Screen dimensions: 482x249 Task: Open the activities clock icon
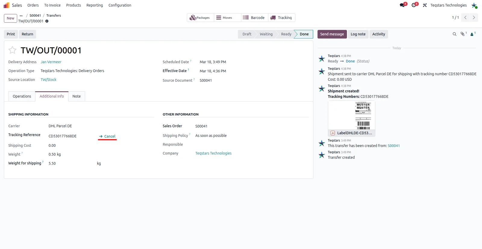pyautogui.click(x=414, y=5)
